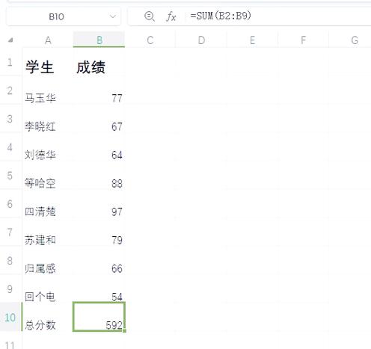371x349 pixels.
Task: Select row 4 header
Action: (x=10, y=147)
